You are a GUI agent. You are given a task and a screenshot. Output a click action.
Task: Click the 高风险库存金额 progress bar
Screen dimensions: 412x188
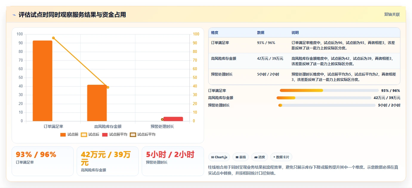point(324,98)
